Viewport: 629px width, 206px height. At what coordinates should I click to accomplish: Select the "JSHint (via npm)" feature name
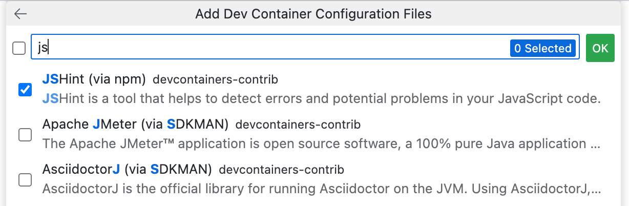click(94, 79)
